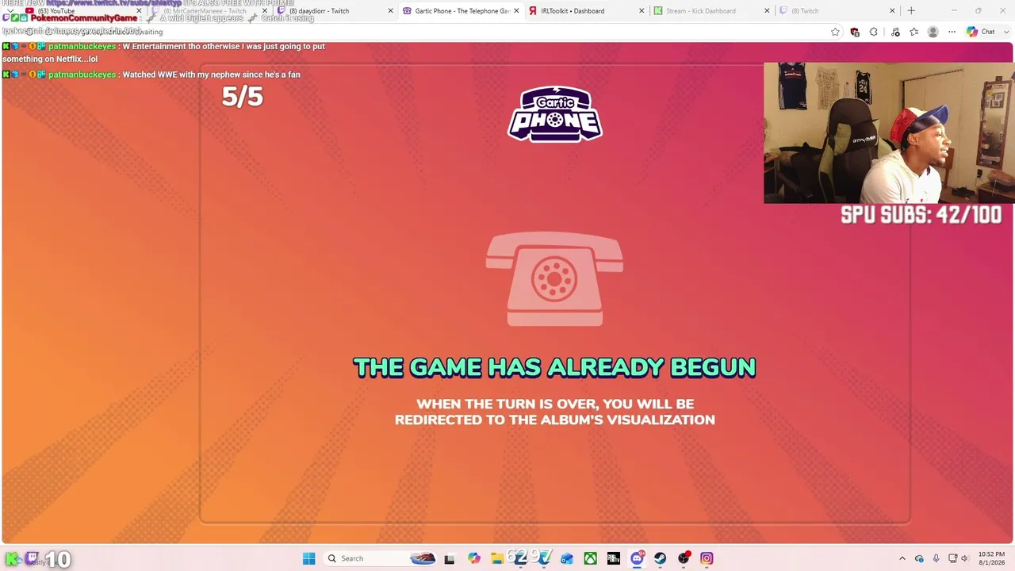Click the 'SPU SUBS: 42/100' overlay text
Image resolution: width=1015 pixels, height=571 pixels.
coord(921,215)
